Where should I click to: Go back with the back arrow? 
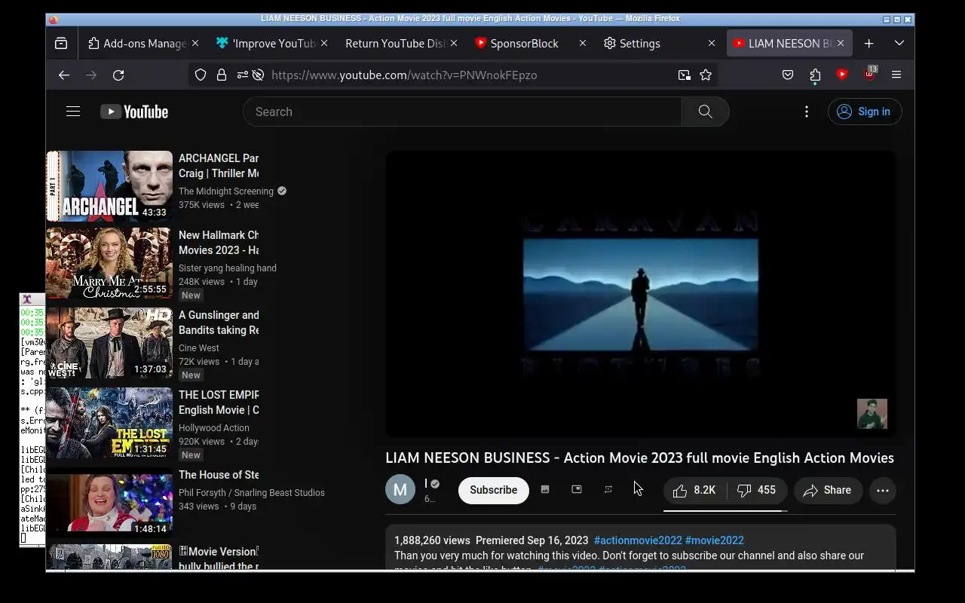click(64, 75)
